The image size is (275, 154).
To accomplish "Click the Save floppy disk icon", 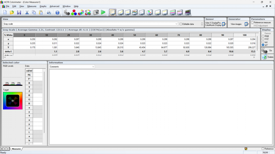I will 19,13.
